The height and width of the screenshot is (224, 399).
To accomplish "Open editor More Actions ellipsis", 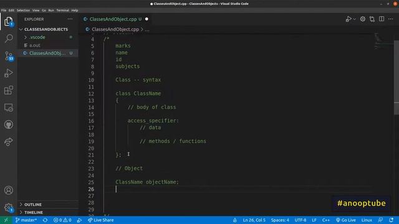I will pos(391,19).
